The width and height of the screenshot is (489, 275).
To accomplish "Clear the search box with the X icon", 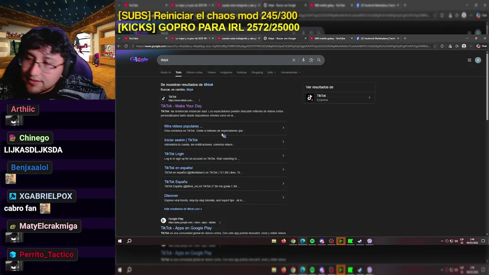I will [x=294, y=60].
